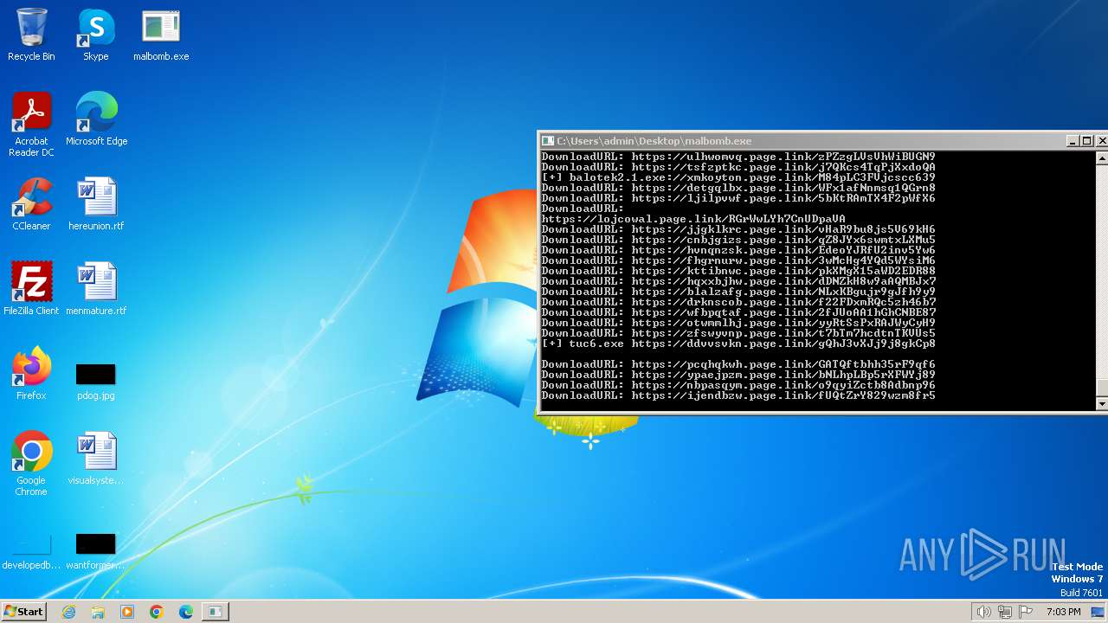Select the menmature.rtf file

tap(96, 289)
